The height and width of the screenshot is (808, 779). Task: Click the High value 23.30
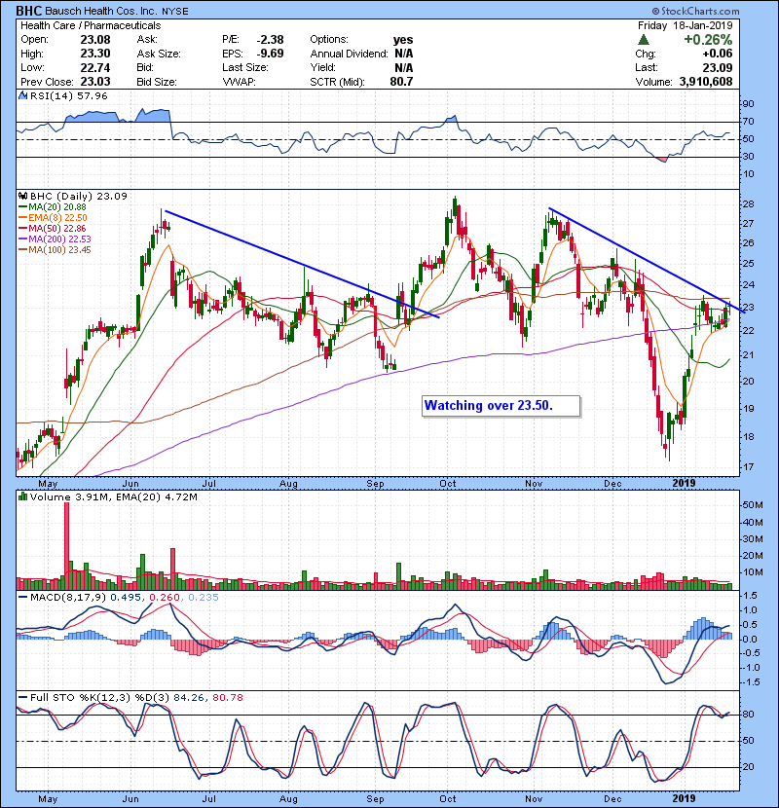(95, 54)
